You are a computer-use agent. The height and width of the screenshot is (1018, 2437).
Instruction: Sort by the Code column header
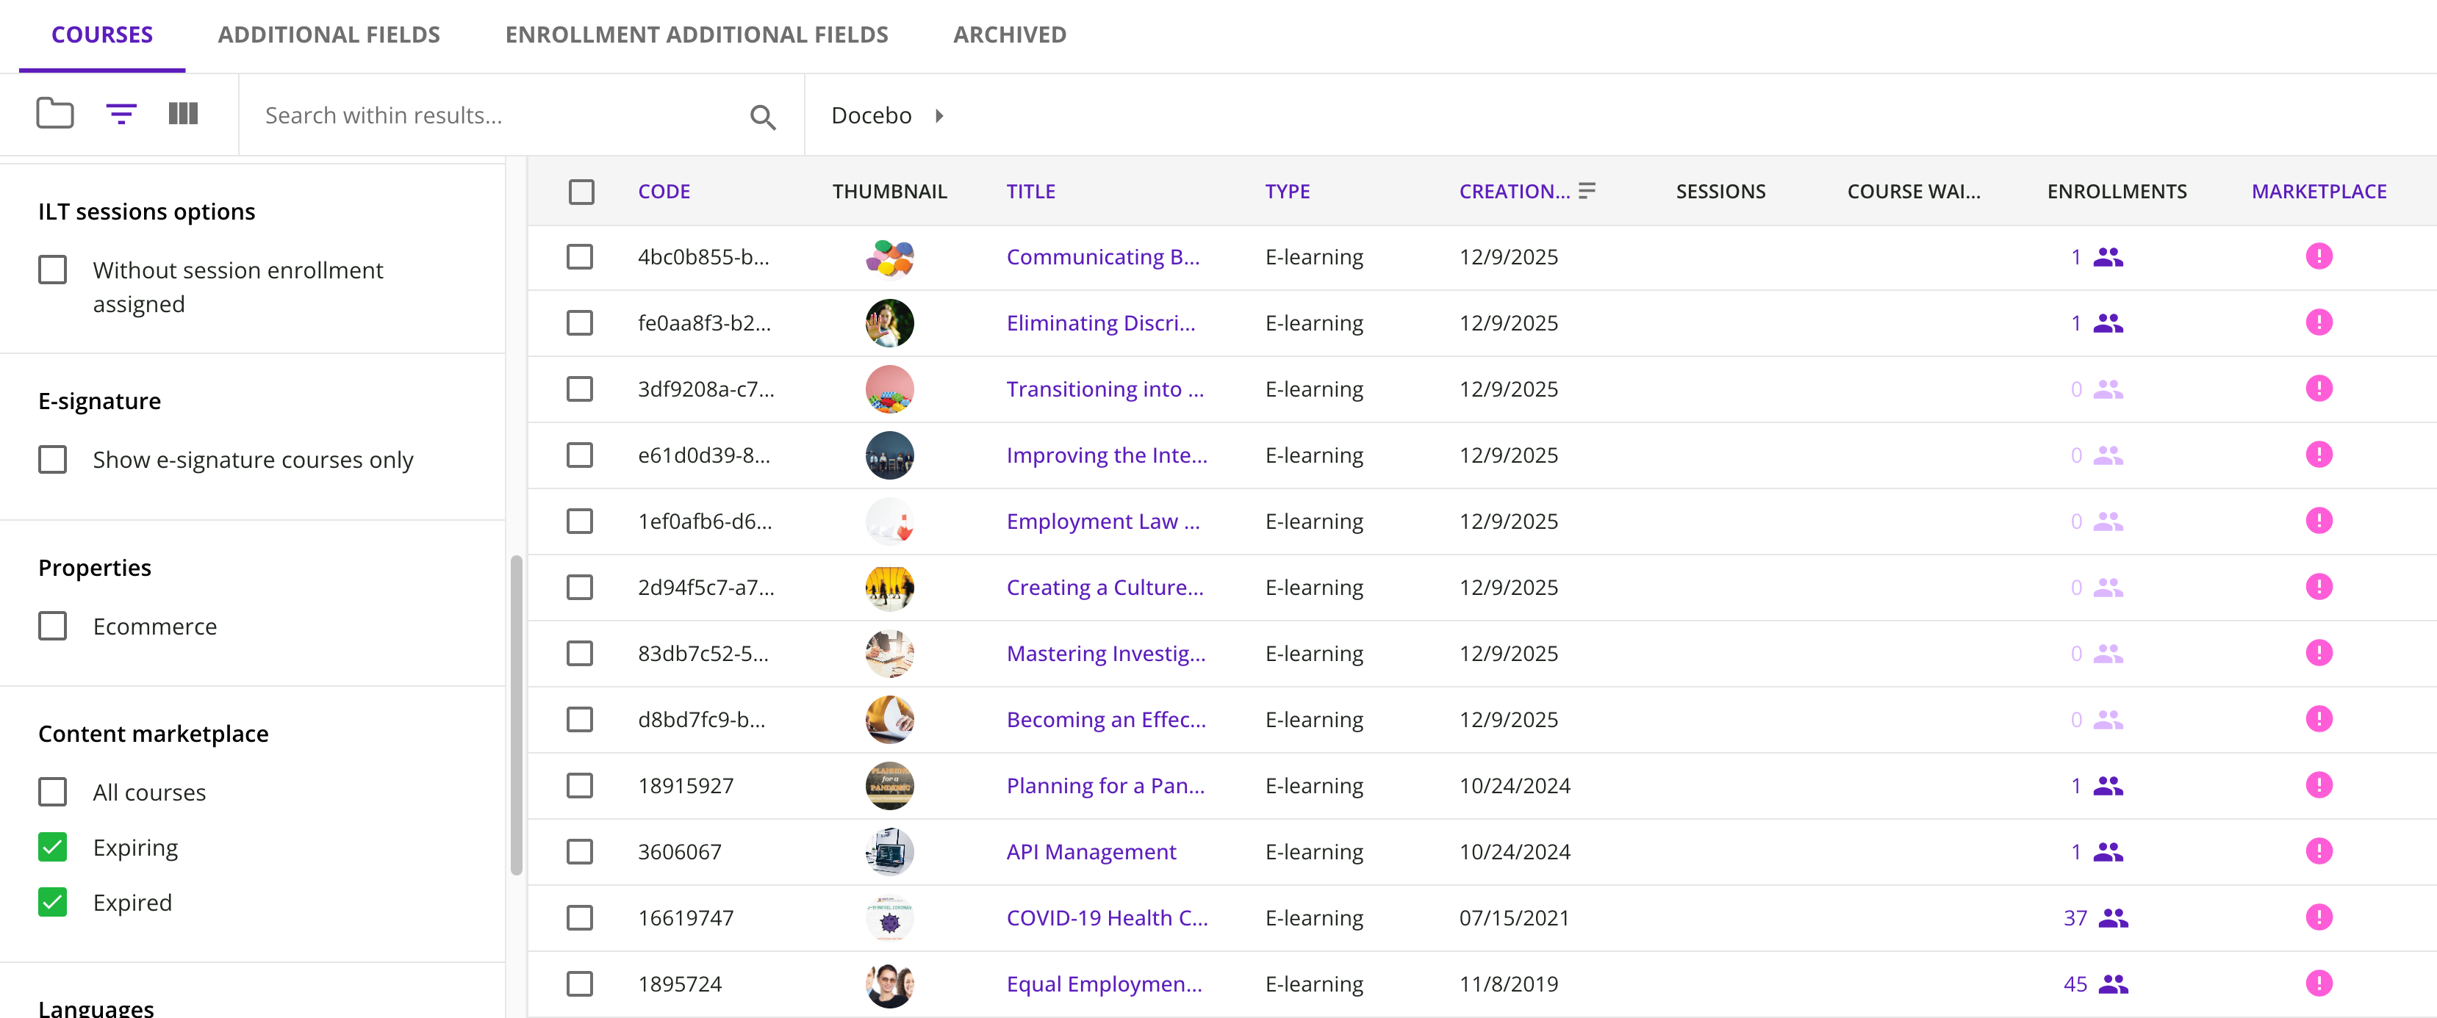664,192
